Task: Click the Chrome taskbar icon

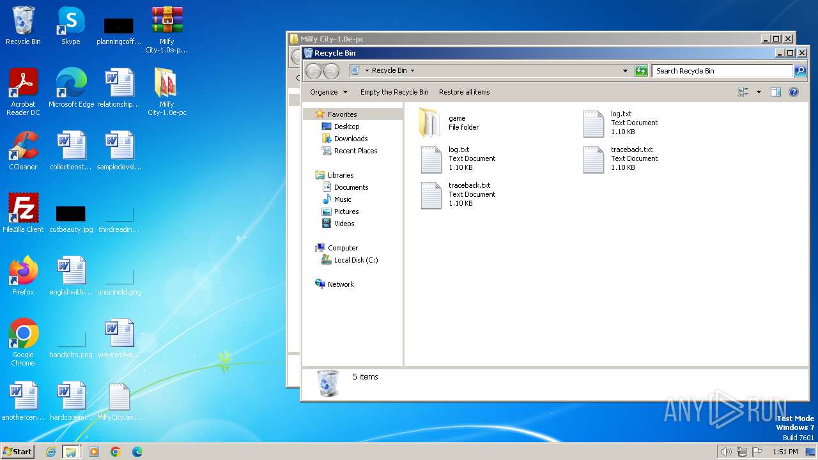Action: pos(116,452)
